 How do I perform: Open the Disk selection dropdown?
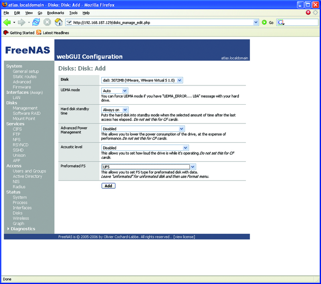142,80
